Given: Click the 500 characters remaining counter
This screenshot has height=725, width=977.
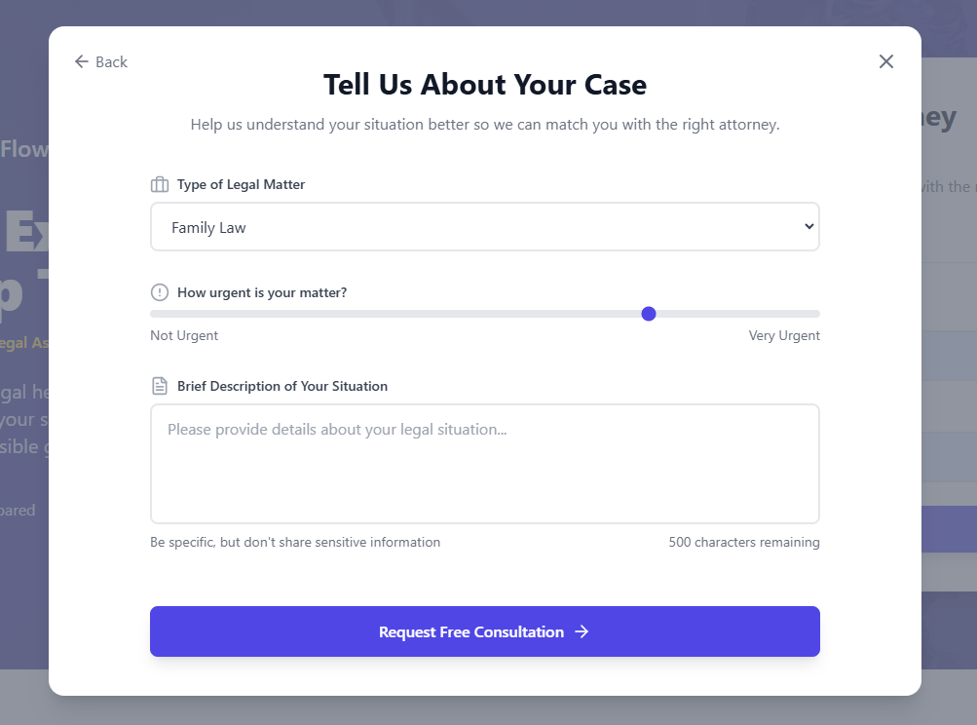Looking at the screenshot, I should pyautogui.click(x=743, y=542).
